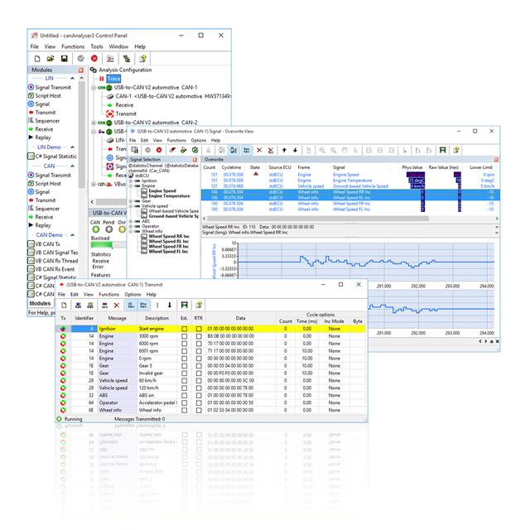Enable Ext. checkbox for the Ignition message
The height and width of the screenshot is (530, 530).
pos(184,329)
